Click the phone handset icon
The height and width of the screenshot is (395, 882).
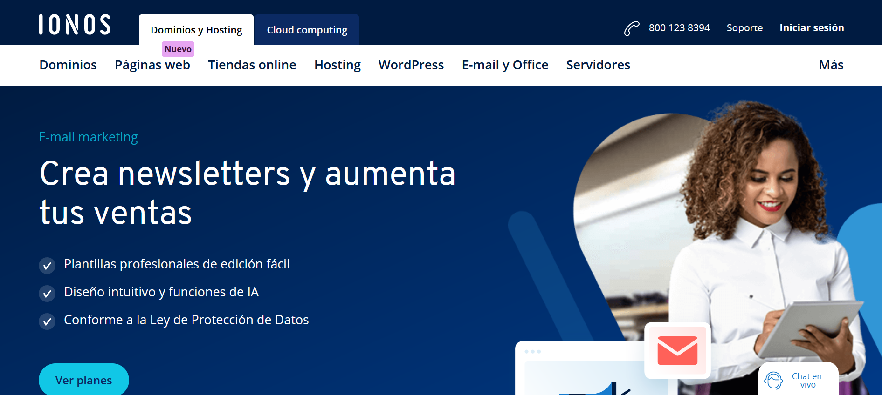point(632,28)
